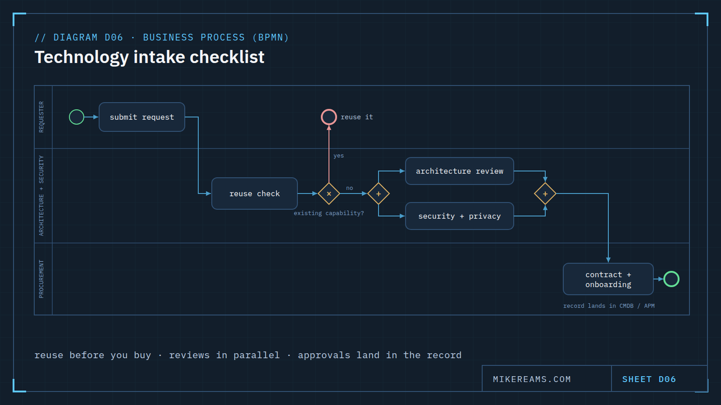Click the 'no' flow label
This screenshot has width=721, height=405.
click(x=350, y=188)
